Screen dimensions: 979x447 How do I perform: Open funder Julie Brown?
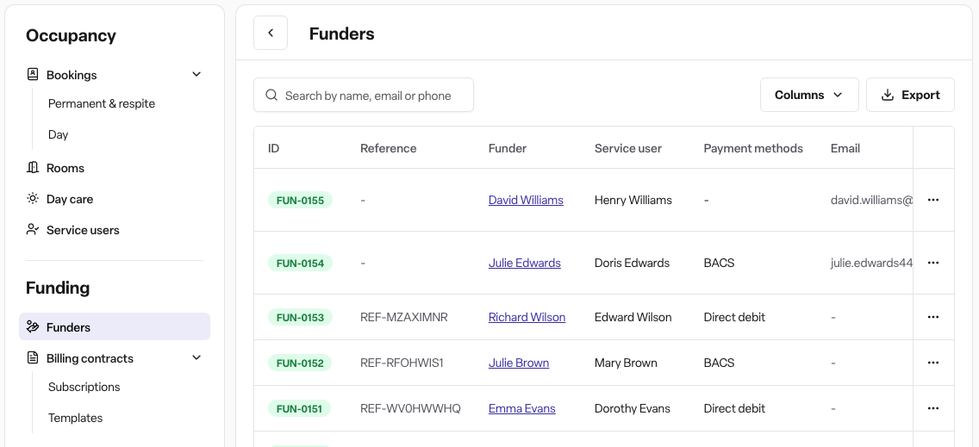pyautogui.click(x=519, y=363)
